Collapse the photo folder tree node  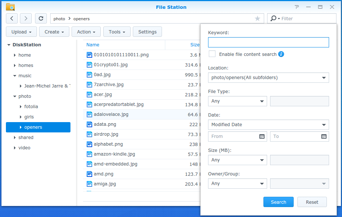15,96
